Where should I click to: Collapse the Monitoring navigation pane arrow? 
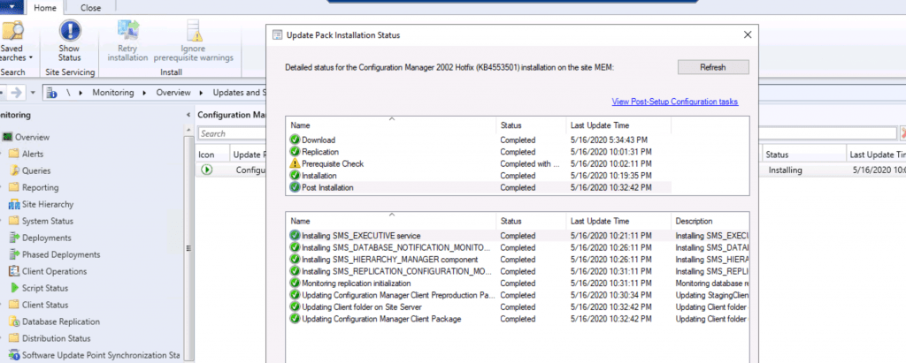pos(188,115)
